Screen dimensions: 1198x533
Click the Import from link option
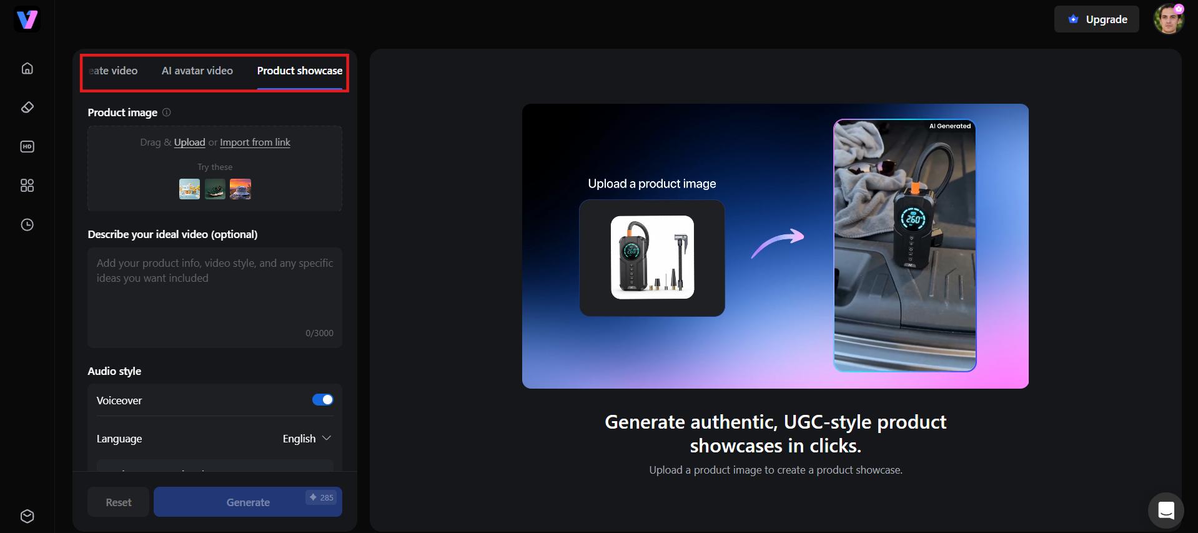click(x=255, y=142)
